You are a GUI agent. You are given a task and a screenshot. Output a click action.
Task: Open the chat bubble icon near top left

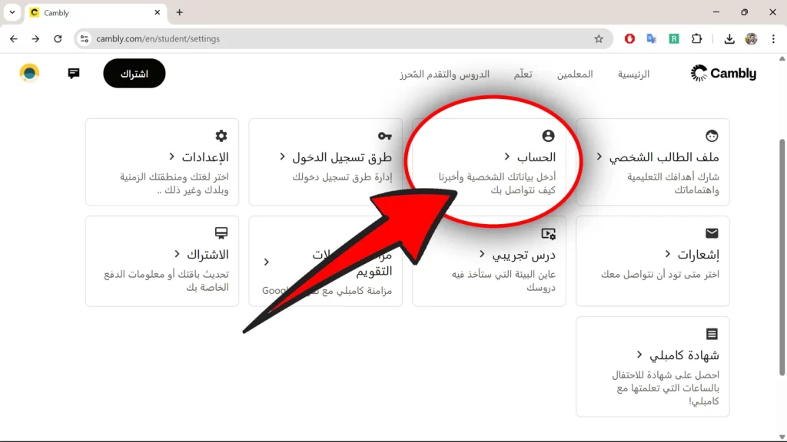pos(74,74)
